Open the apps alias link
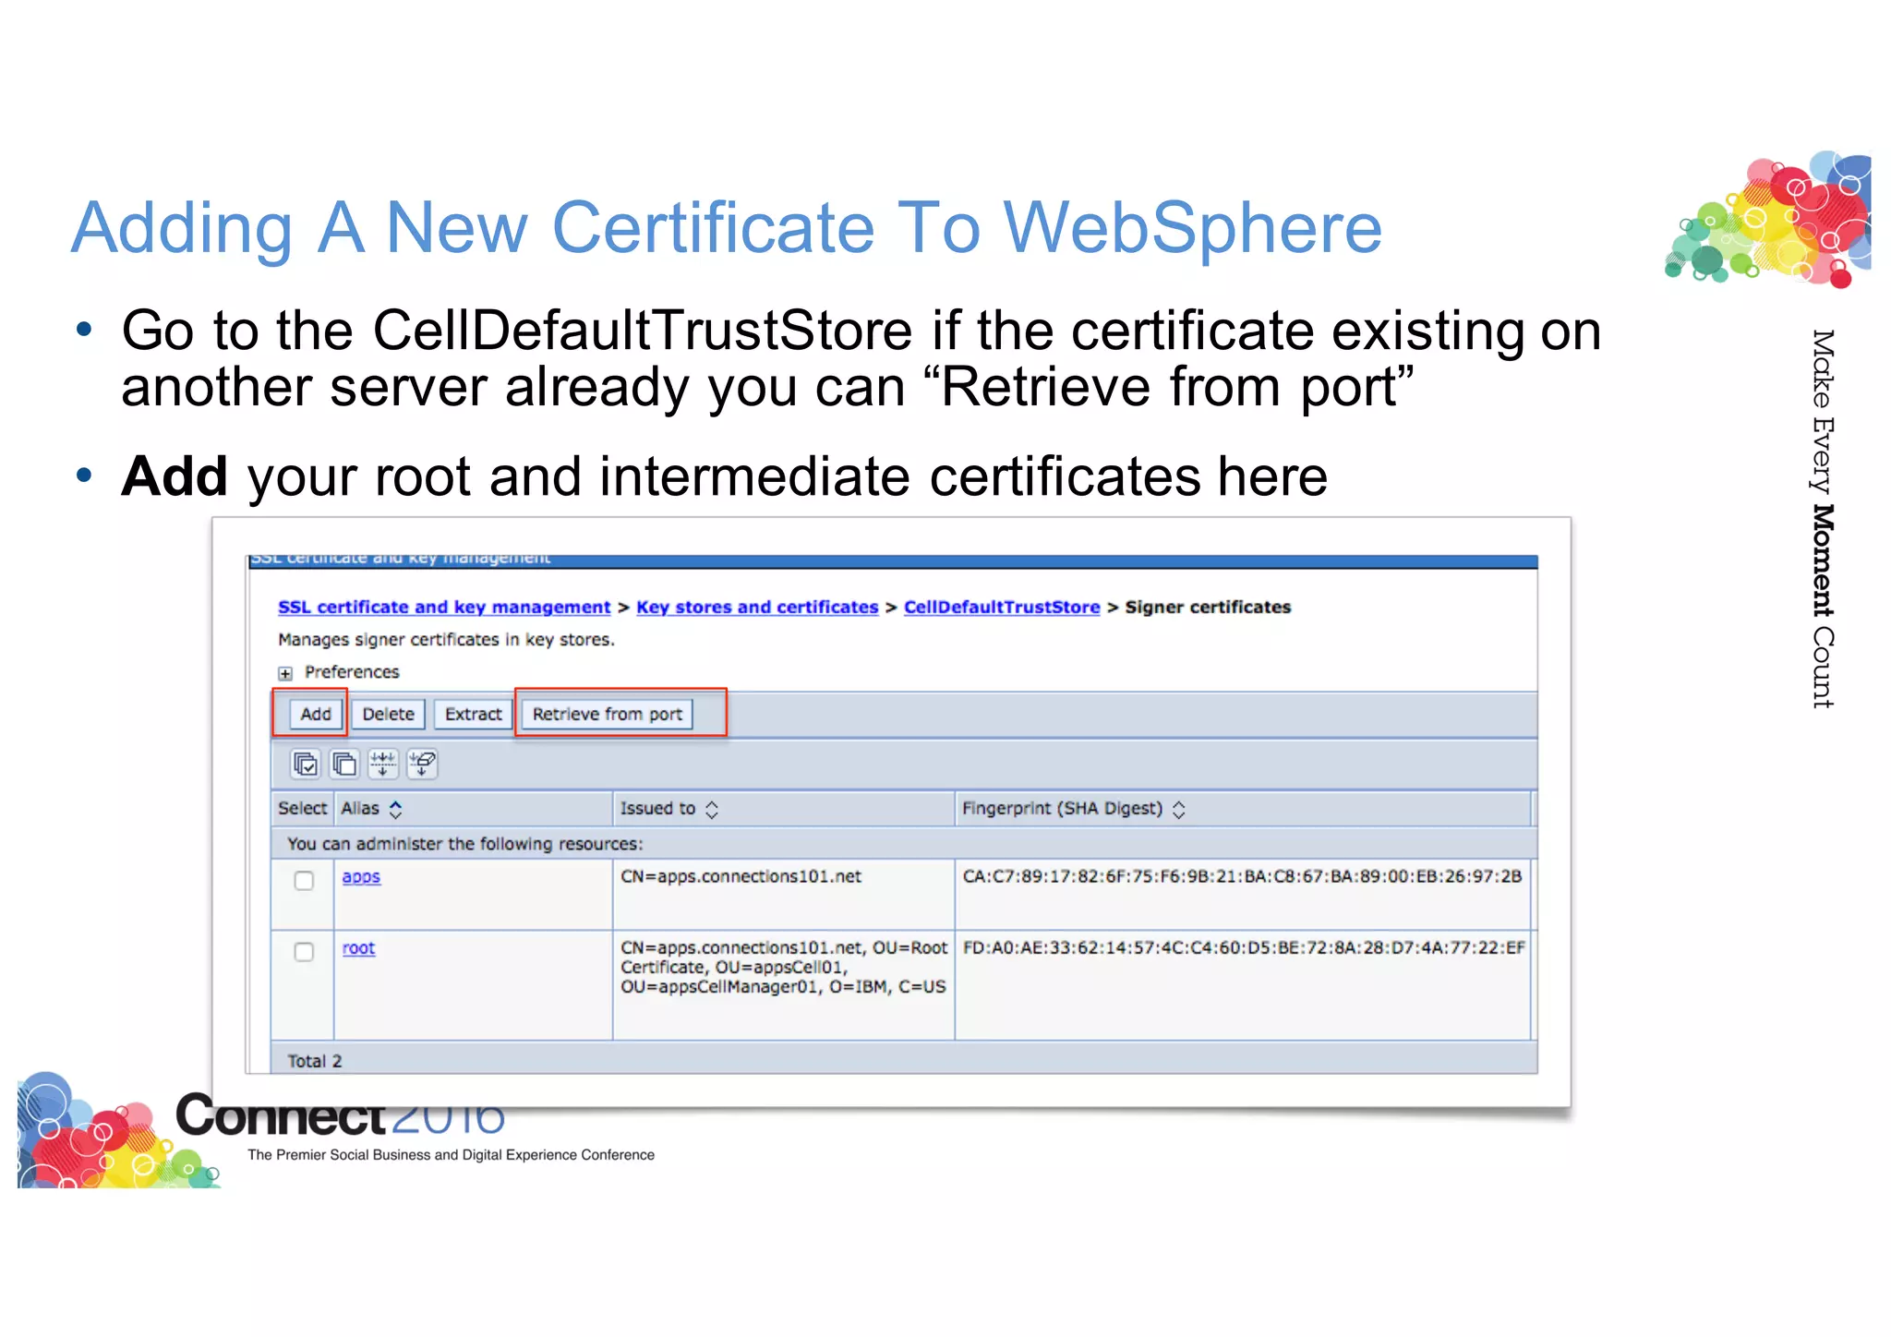 [361, 877]
